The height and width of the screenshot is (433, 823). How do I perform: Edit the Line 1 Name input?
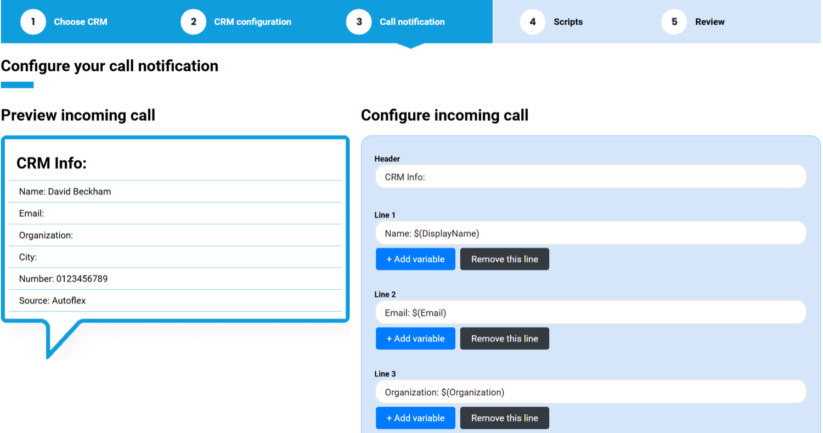click(x=591, y=233)
